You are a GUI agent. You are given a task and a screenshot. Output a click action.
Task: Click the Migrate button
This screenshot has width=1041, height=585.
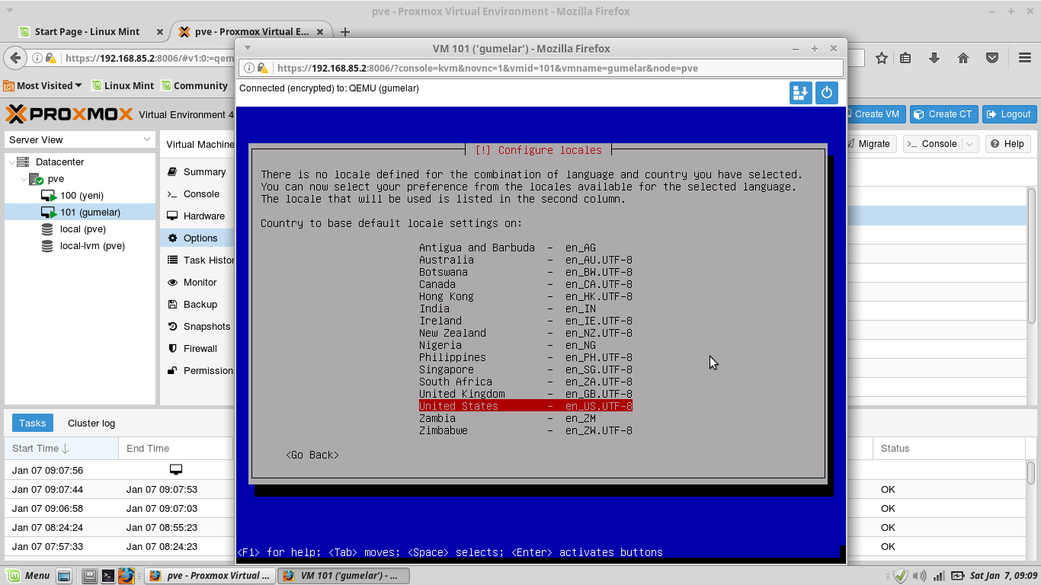[871, 144]
